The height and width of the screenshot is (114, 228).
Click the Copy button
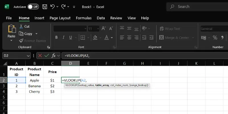tap(26, 34)
